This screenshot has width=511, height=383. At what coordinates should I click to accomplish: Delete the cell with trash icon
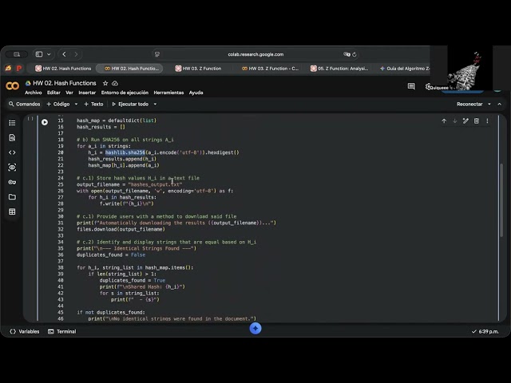[x=477, y=120]
